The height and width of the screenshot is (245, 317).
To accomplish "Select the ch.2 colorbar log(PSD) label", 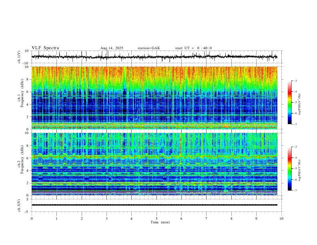I will pyautogui.click(x=300, y=170).
